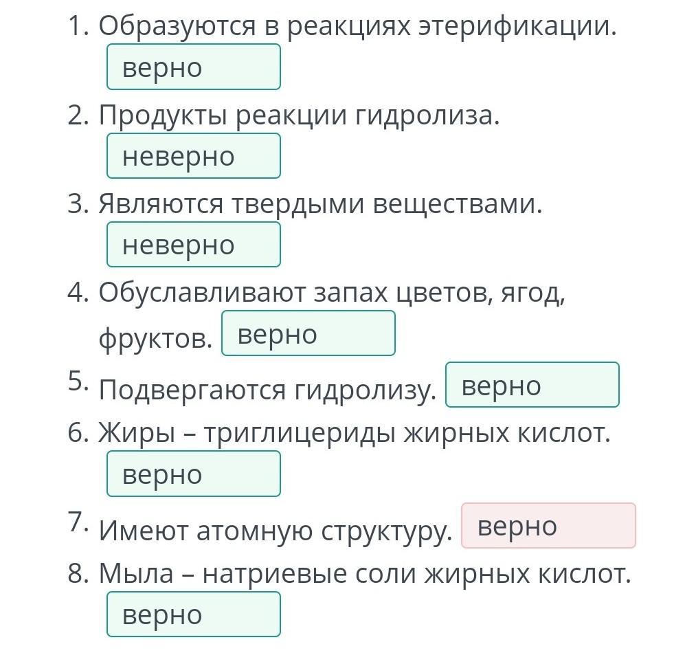Open 'неверно' dropdown under 'Продукты реакции гидролиза'
This screenshot has height=653, width=685.
193,156
